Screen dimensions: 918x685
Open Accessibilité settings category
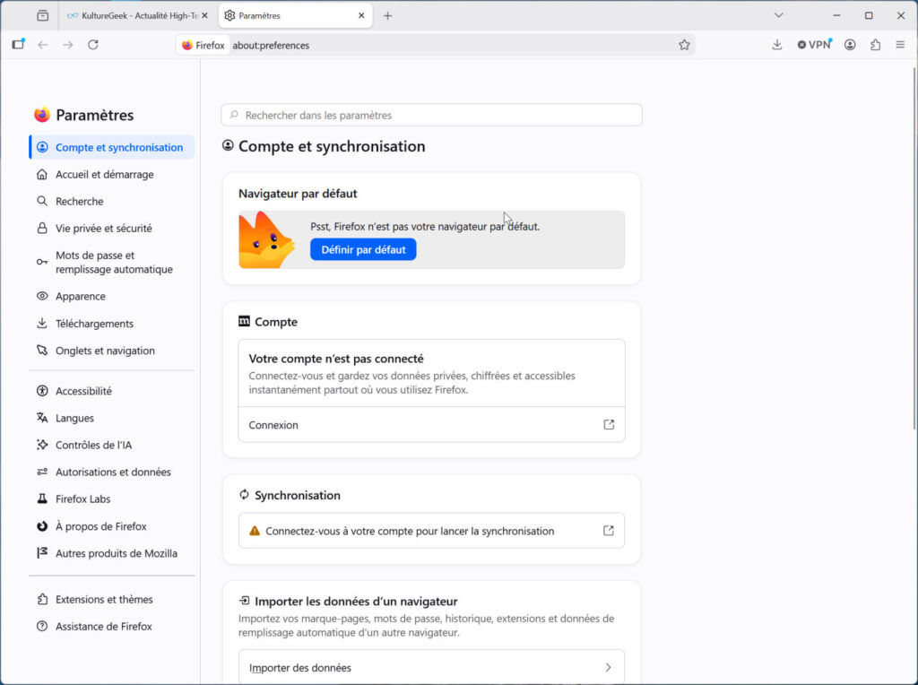coord(112,391)
